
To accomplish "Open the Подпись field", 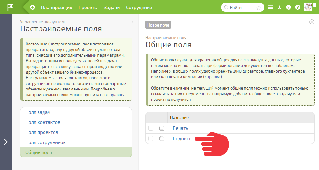I will pyautogui.click(x=182, y=139).
